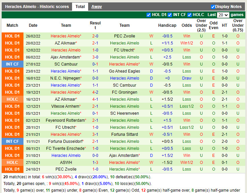The height and width of the screenshot is (193, 247).
Task: Switch to the Away tab
Action: coord(97,7)
